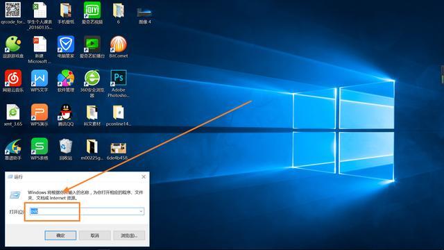Image resolution: width=444 pixels, height=250 pixels.
Task: Select the image 4 file icon
Action: click(x=145, y=12)
